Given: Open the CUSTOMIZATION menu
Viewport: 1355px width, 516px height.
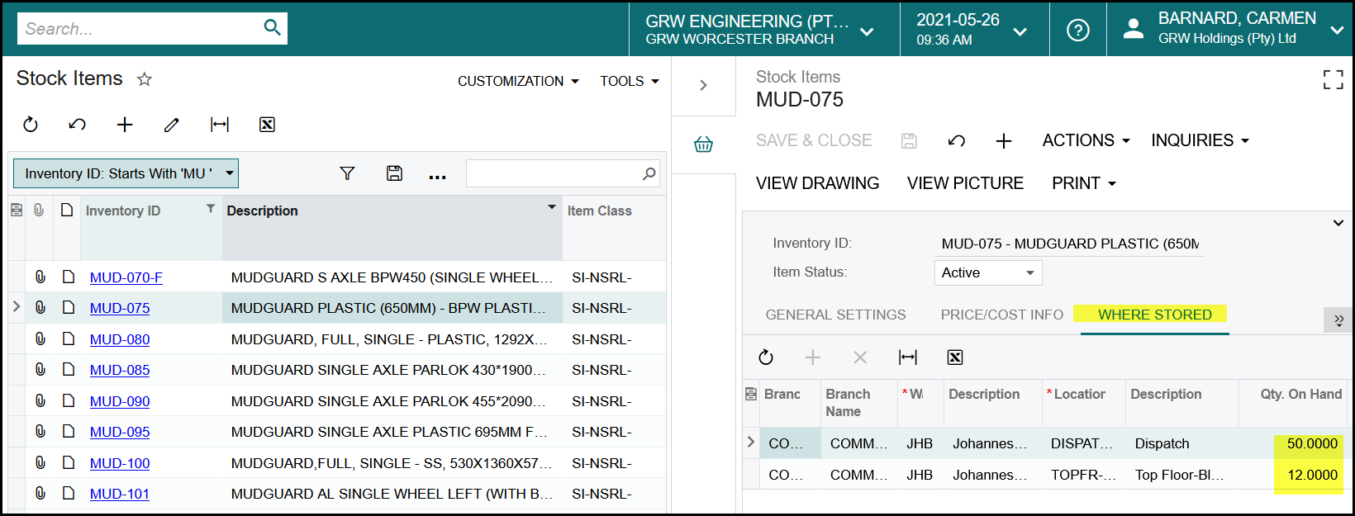Looking at the screenshot, I should (518, 81).
